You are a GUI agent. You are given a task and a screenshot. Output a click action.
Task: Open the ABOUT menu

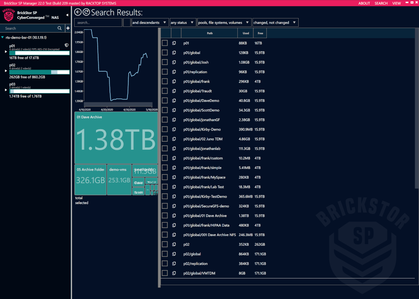[364, 3]
